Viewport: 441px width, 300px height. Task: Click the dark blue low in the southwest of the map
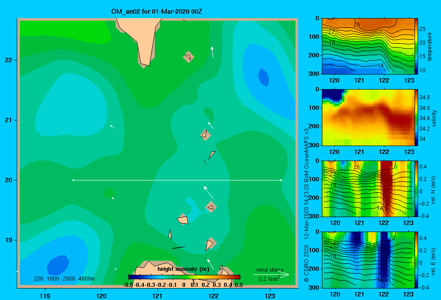58,265
